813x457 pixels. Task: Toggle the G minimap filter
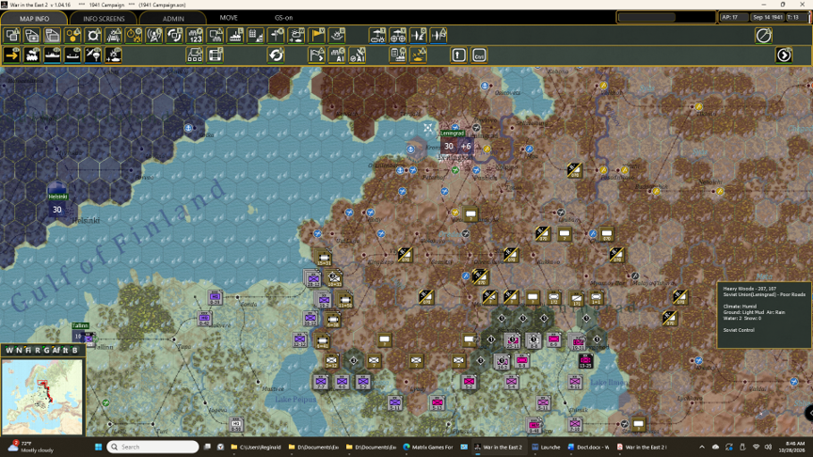click(x=46, y=350)
